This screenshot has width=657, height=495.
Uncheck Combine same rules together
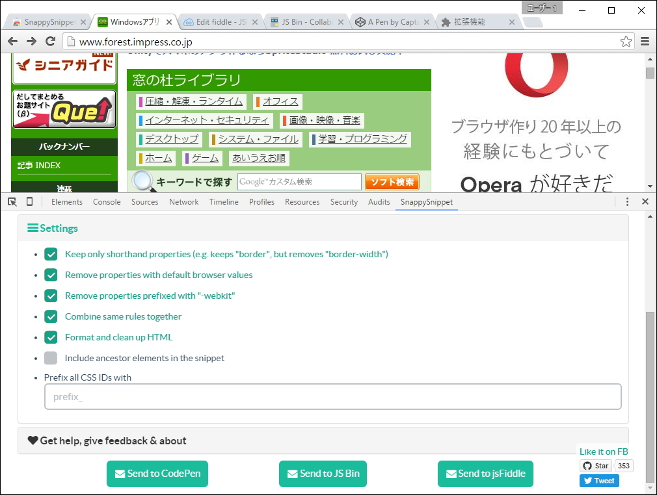pyautogui.click(x=51, y=316)
